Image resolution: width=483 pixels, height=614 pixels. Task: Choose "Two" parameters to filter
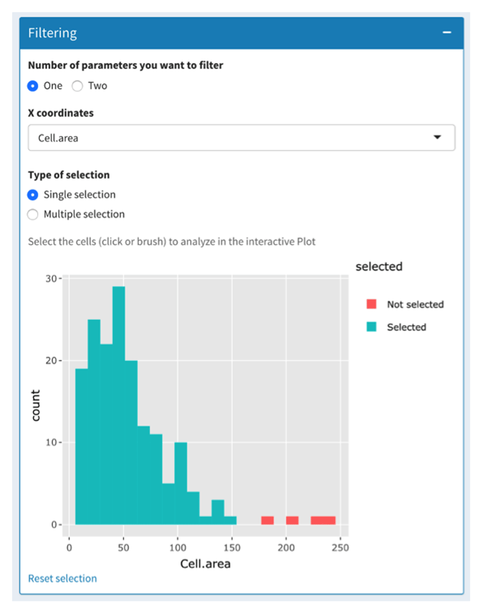77,86
